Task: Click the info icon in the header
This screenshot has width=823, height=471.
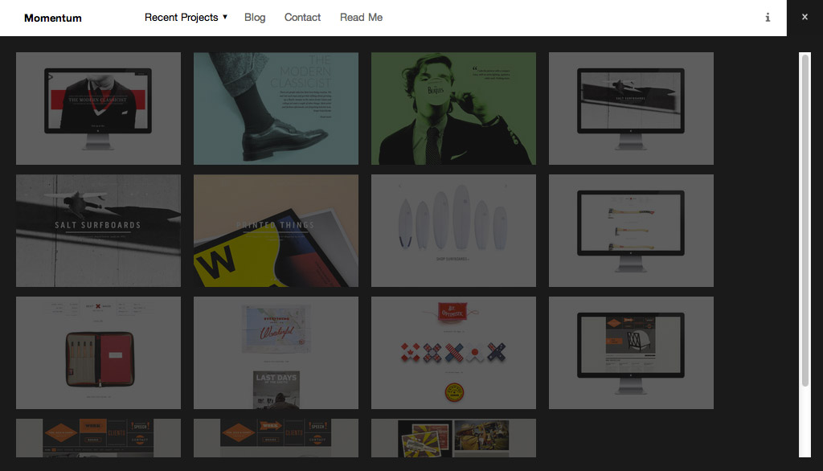Action: (768, 18)
